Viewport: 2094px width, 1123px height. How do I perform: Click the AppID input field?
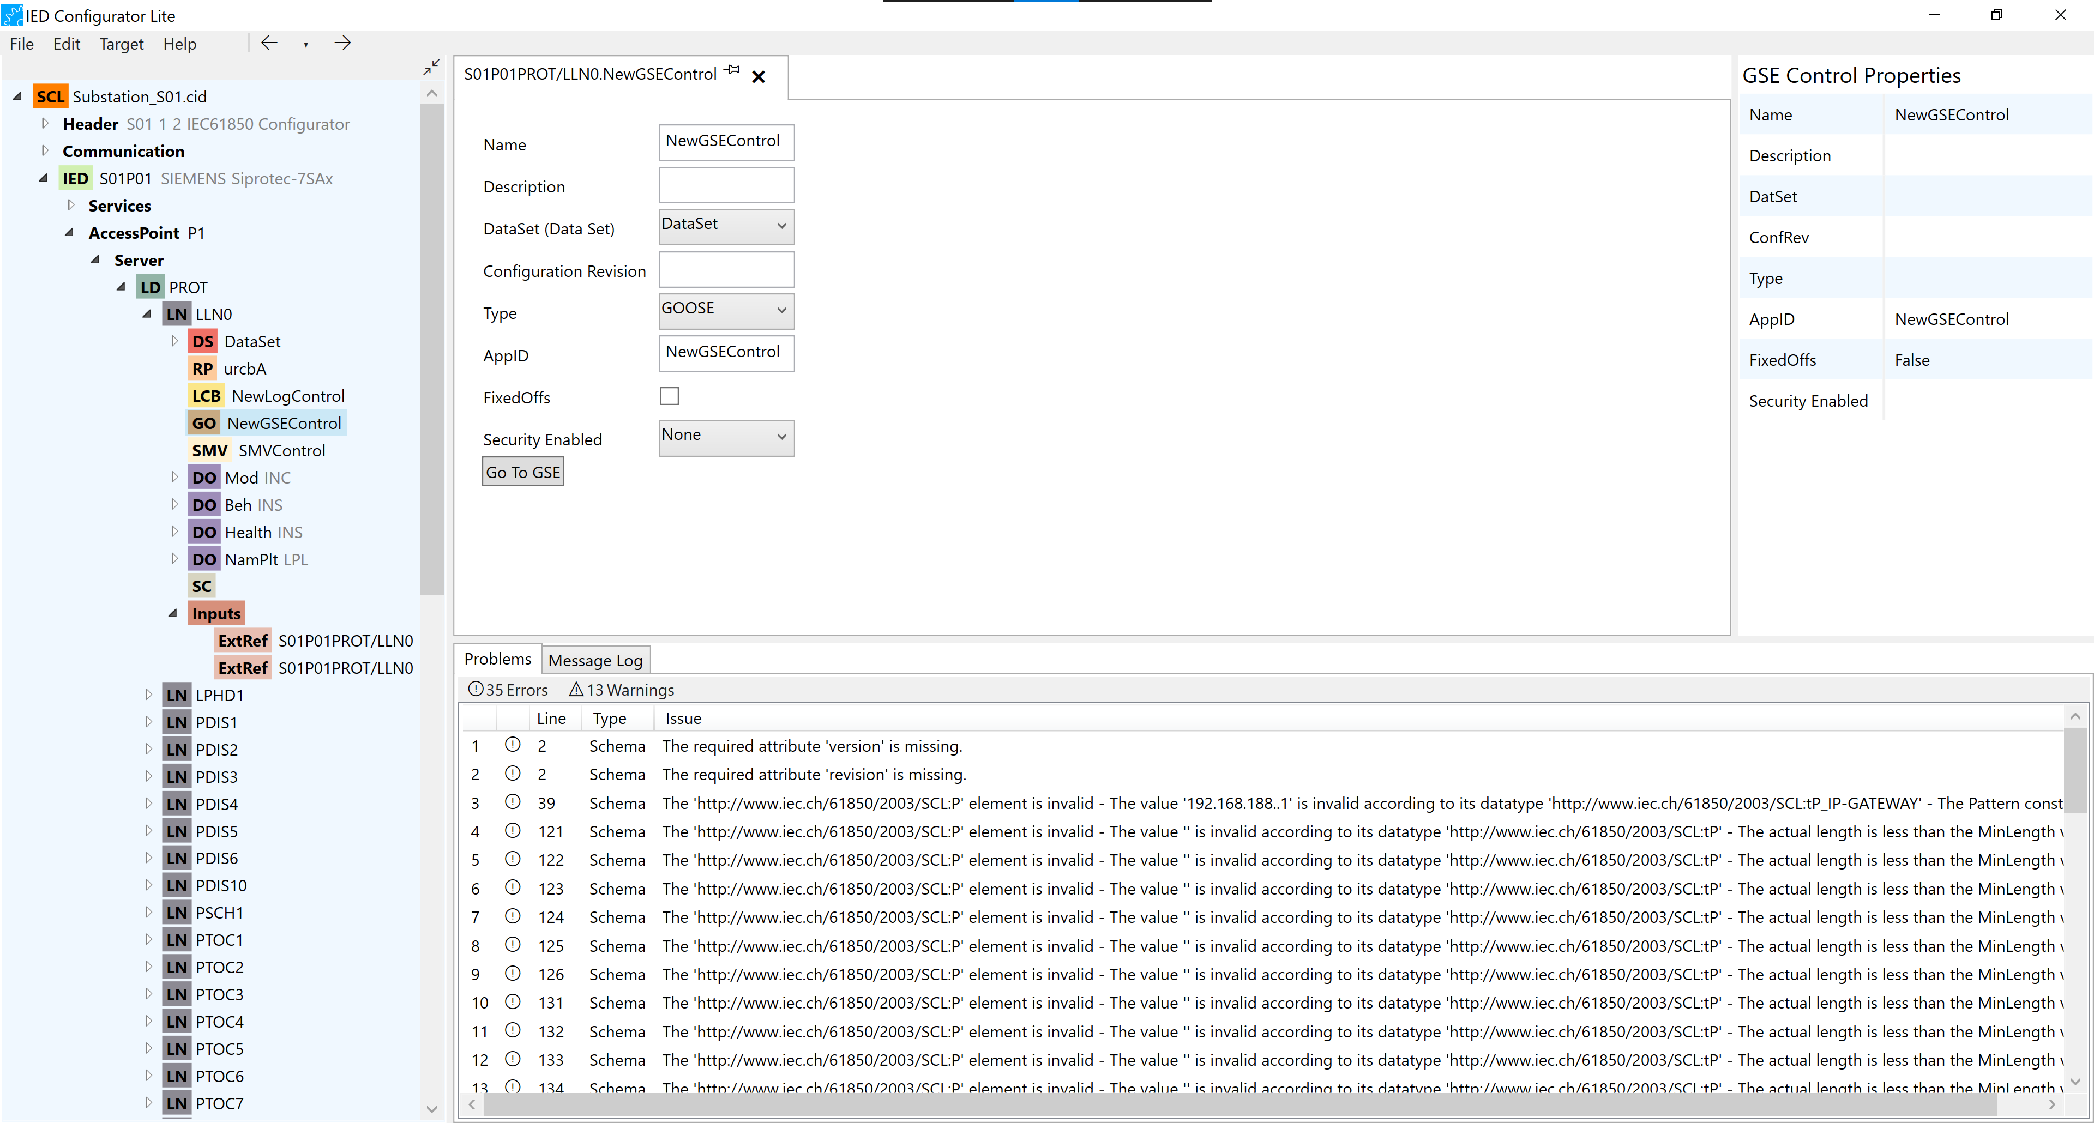726,353
